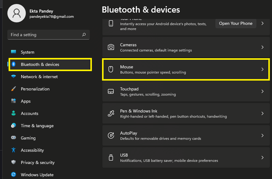The height and width of the screenshot is (179, 272).
Task: Click the Cameras icon
Action: tap(111, 47)
